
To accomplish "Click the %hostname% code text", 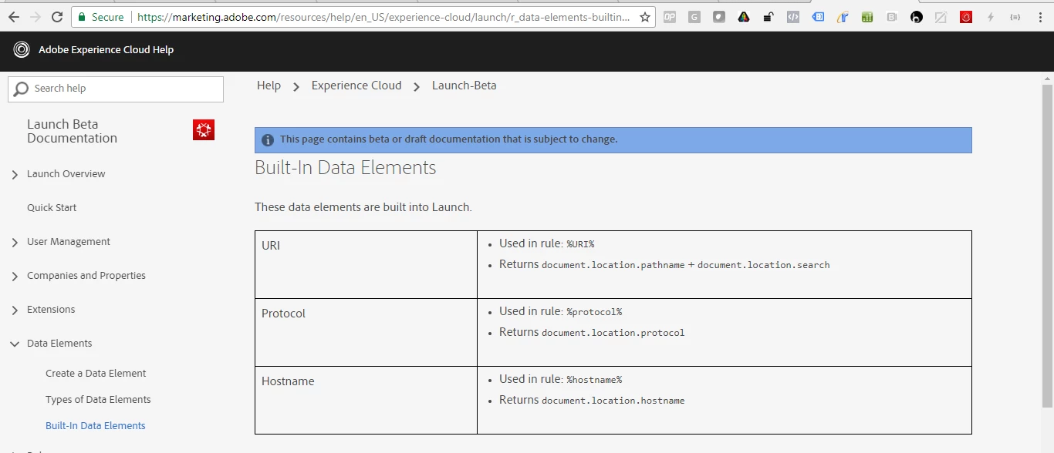I will coord(594,380).
